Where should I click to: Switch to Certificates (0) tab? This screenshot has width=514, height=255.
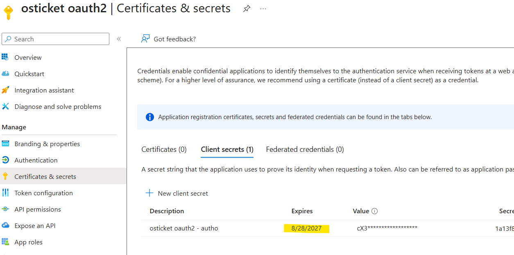tap(164, 149)
